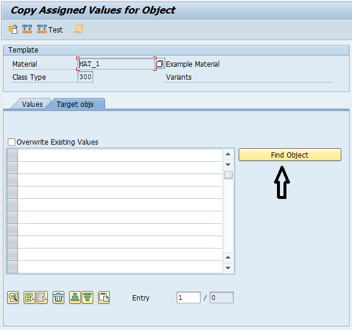
Task: Click into the Material input field
Action: tap(116, 64)
